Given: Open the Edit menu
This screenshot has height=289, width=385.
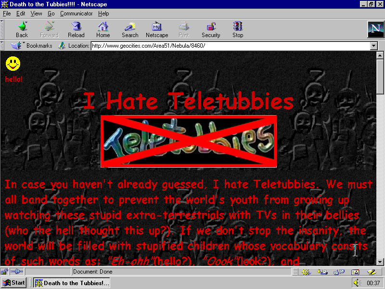Looking at the screenshot, I should point(21,13).
